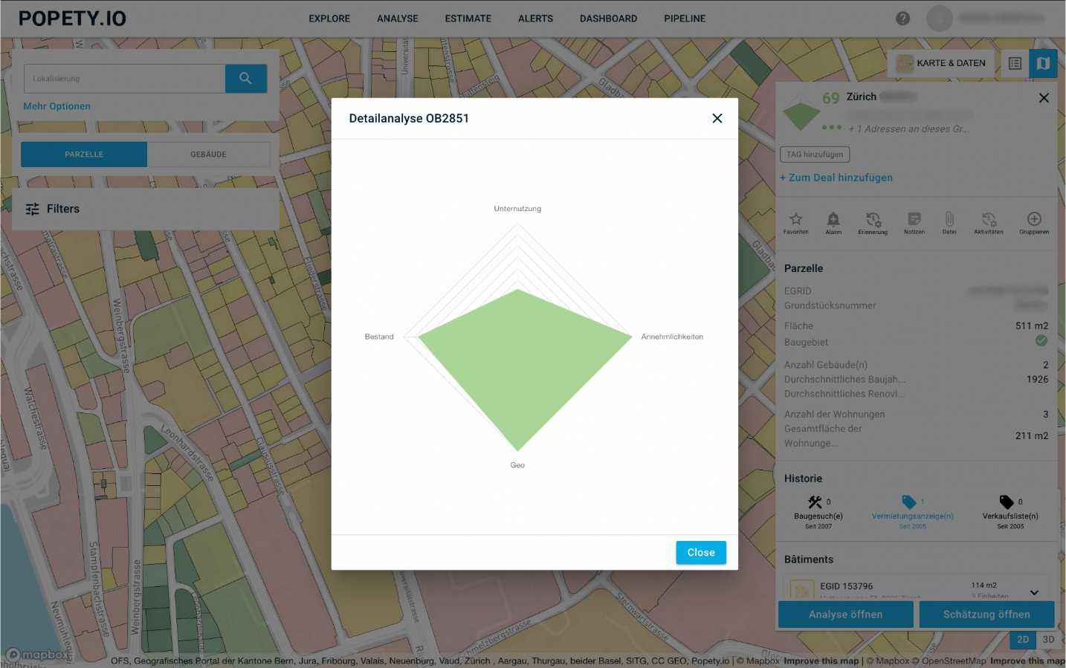
Task: Click the Datei paperclip icon
Action: 949,219
